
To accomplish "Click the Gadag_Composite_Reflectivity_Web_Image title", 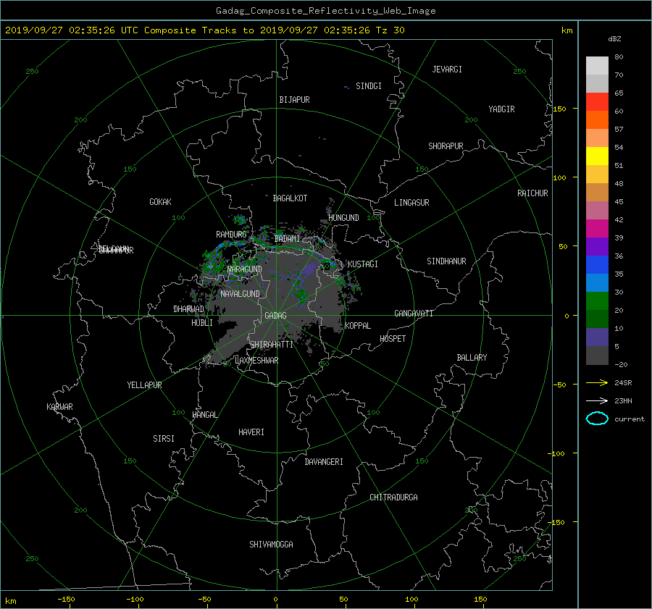I will point(325,11).
